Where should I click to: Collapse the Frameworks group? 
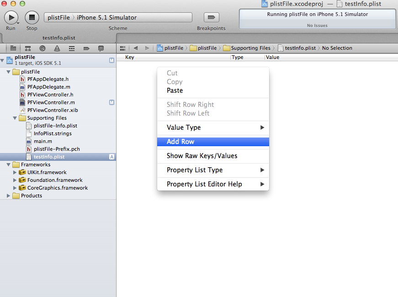pyautogui.click(x=9, y=165)
